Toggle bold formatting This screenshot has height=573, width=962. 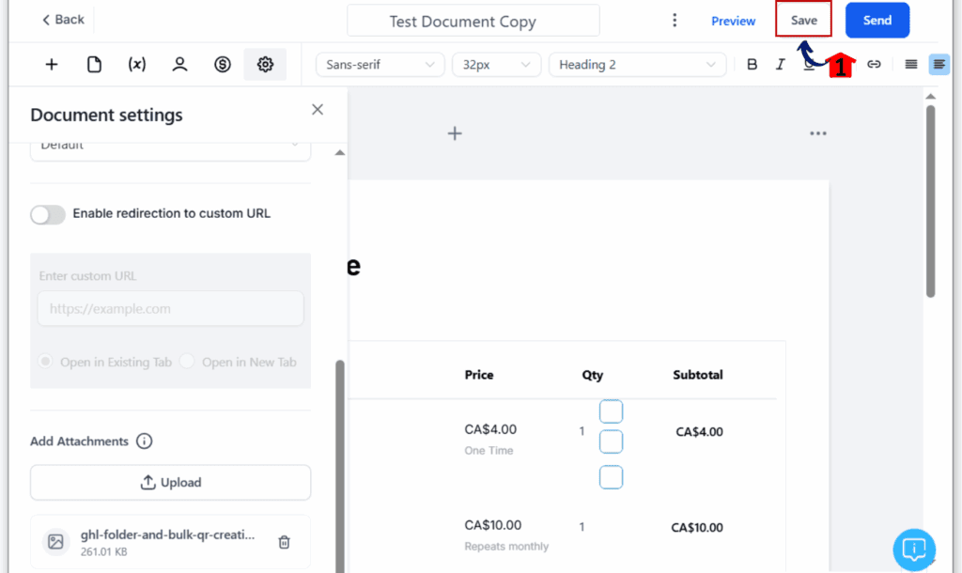coord(752,65)
